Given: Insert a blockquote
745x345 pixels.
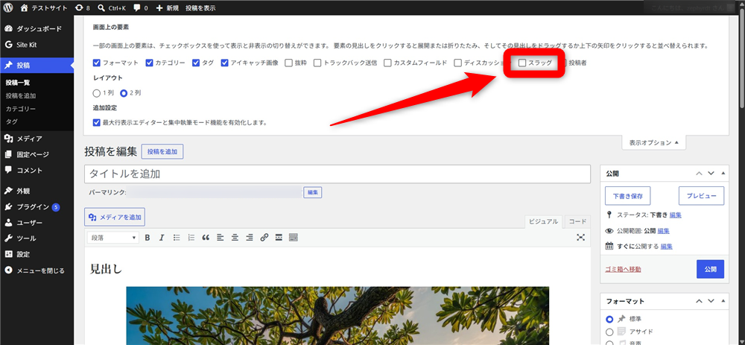Looking at the screenshot, I should [206, 237].
